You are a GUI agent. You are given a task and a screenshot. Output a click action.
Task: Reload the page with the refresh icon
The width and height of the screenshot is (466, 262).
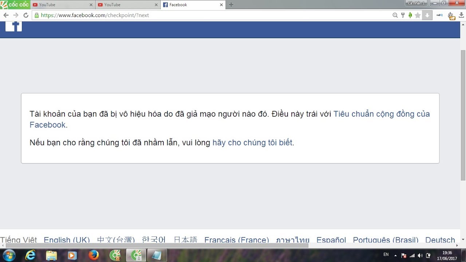tap(26, 15)
